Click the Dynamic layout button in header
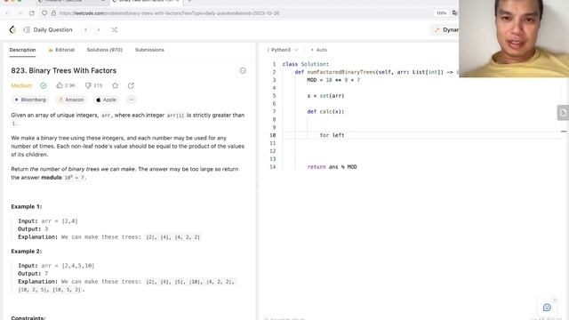 445,29
